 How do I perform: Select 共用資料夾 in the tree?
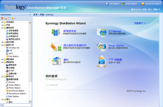pos(12,36)
